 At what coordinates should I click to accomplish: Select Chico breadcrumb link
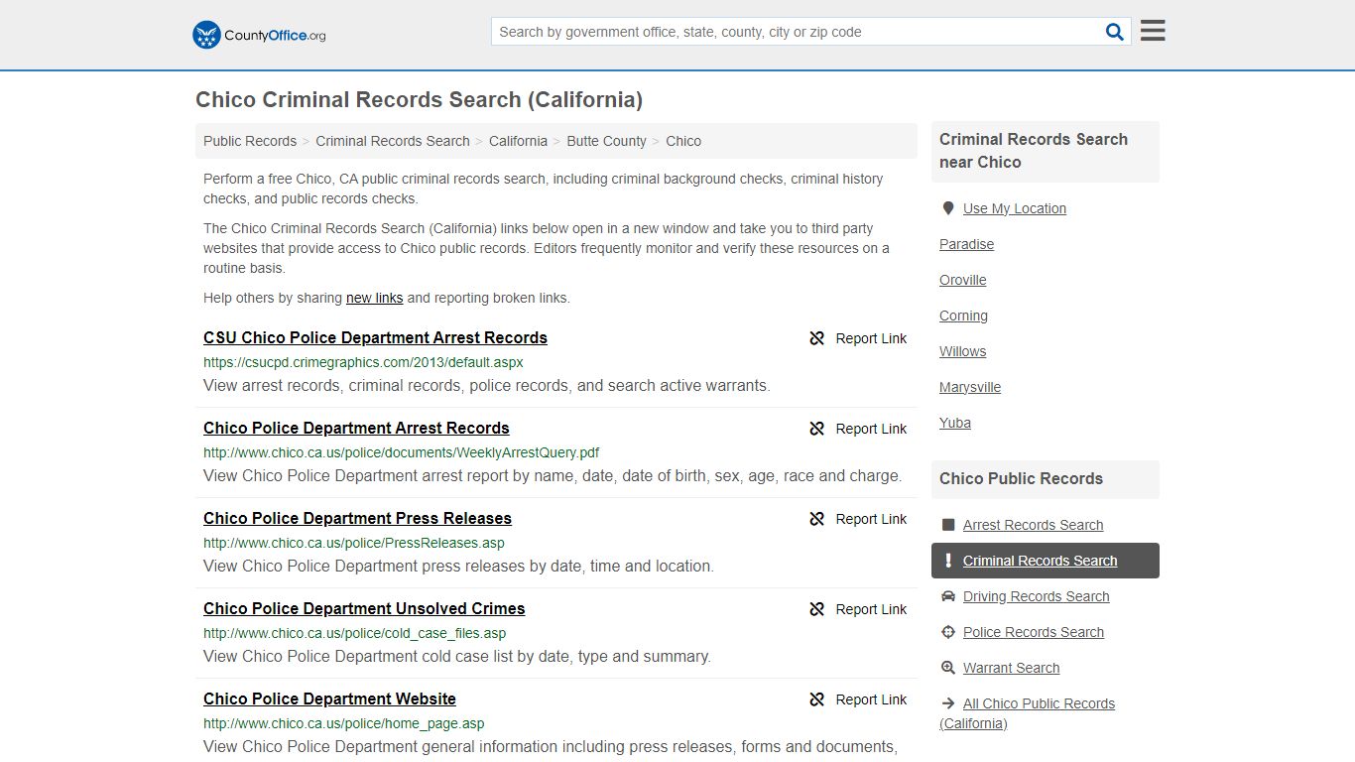tap(683, 141)
